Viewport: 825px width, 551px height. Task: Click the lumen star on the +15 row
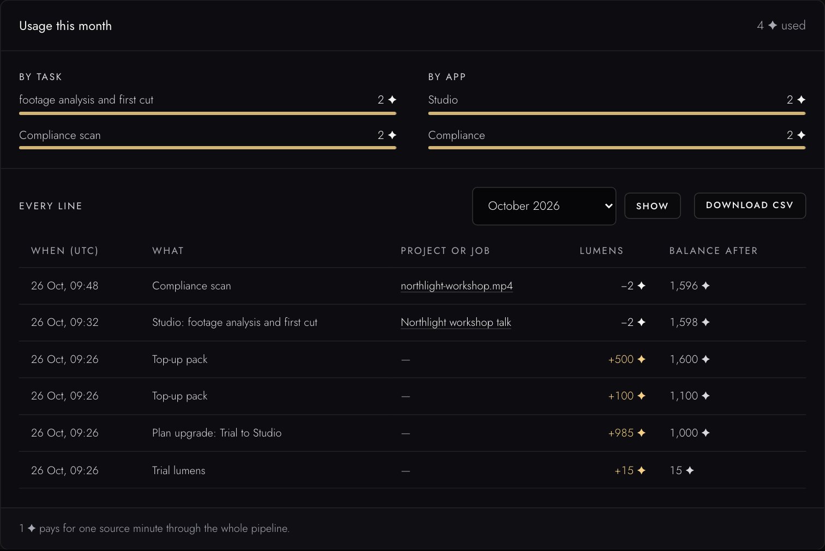641,470
